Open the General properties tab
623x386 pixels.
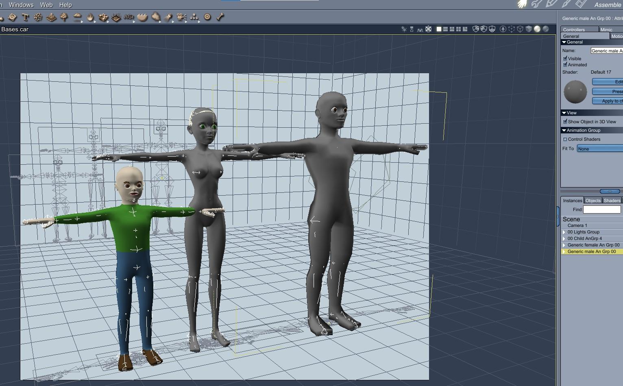[585, 36]
